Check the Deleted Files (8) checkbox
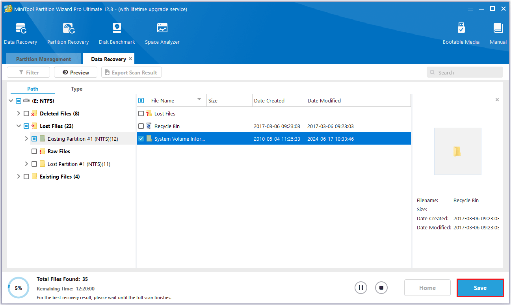Viewport: 511px width, 305px height. click(x=26, y=113)
